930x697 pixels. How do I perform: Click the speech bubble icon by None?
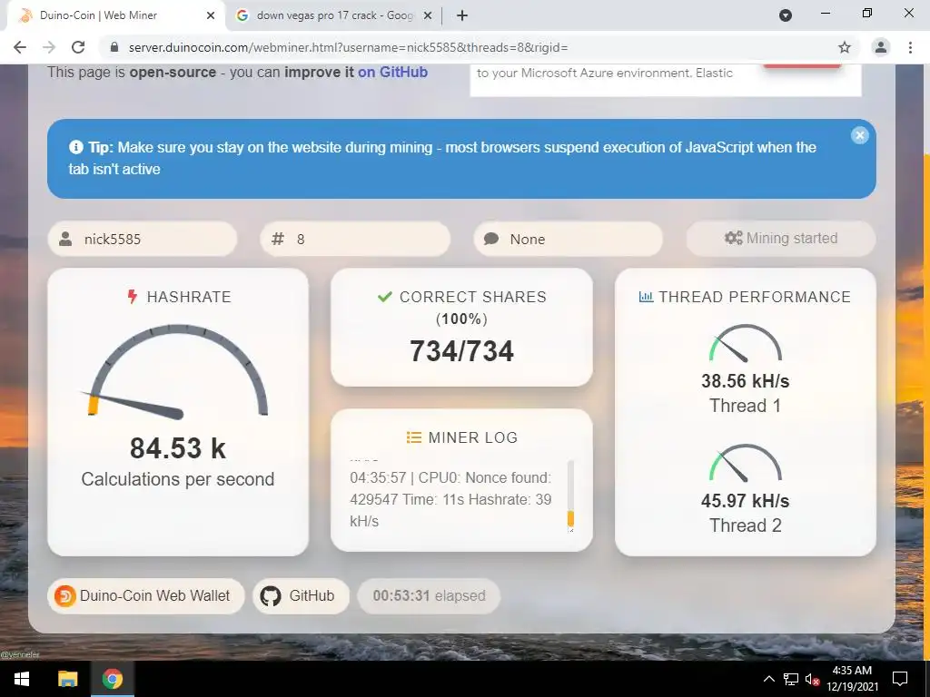click(x=491, y=239)
